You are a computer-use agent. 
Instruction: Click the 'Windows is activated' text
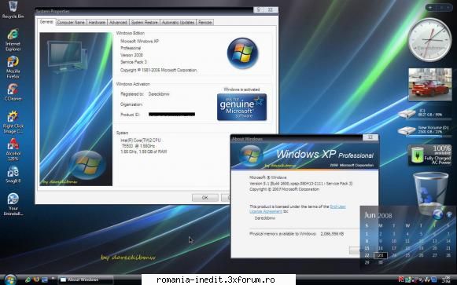(x=241, y=90)
